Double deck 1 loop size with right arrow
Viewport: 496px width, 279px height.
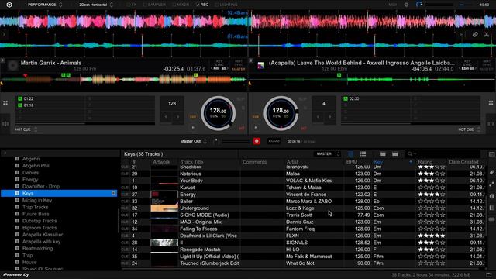coord(177,117)
